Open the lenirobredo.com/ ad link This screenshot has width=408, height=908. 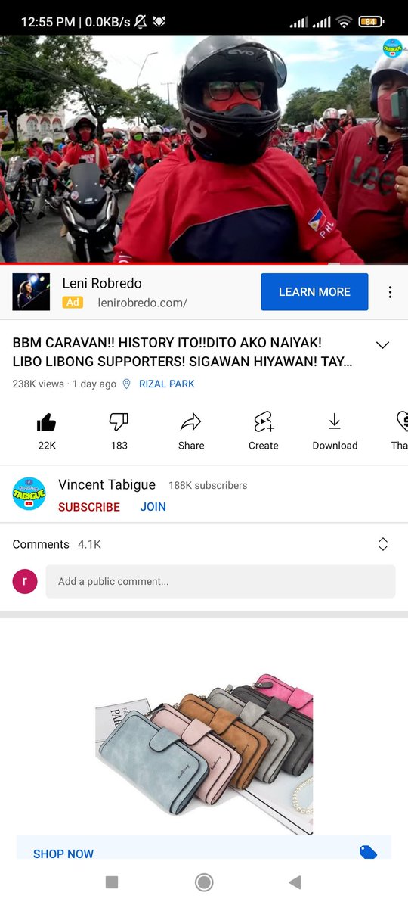(143, 303)
